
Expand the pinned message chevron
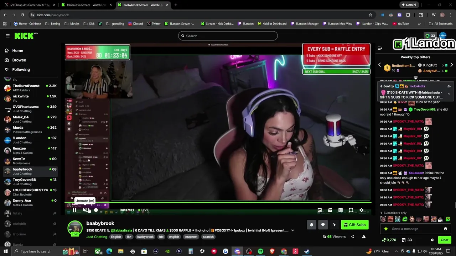tap(449, 94)
